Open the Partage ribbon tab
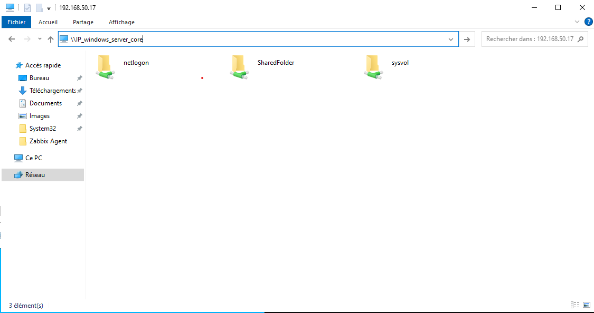The height and width of the screenshot is (313, 594). [83, 22]
